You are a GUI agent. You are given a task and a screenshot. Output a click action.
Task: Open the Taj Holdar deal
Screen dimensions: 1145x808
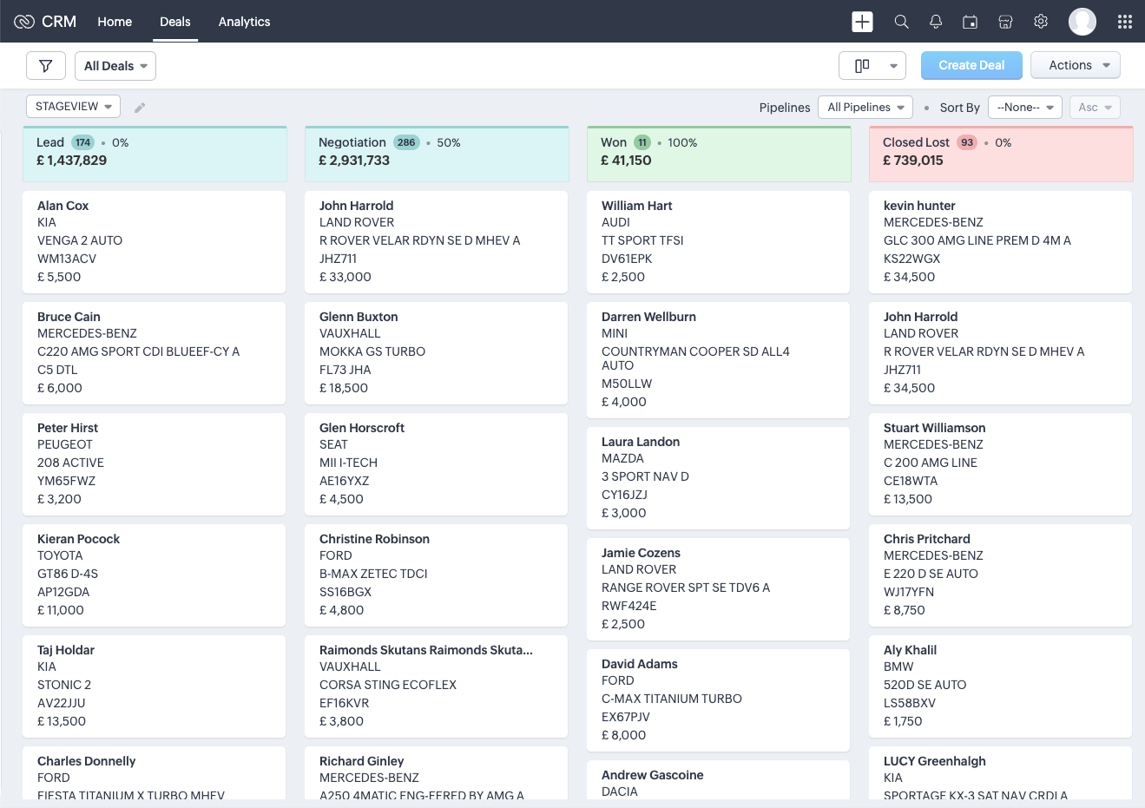pos(155,686)
